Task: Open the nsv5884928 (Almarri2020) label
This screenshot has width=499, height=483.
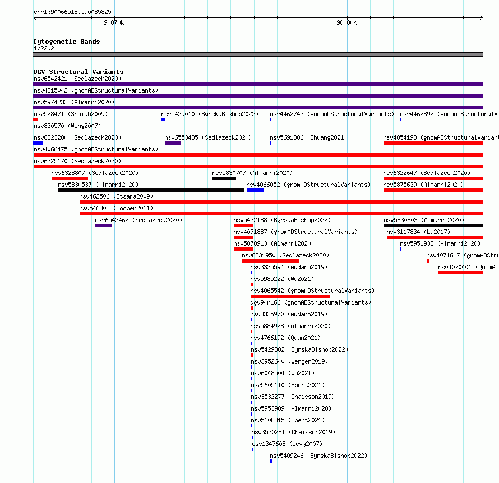Action: point(290,326)
